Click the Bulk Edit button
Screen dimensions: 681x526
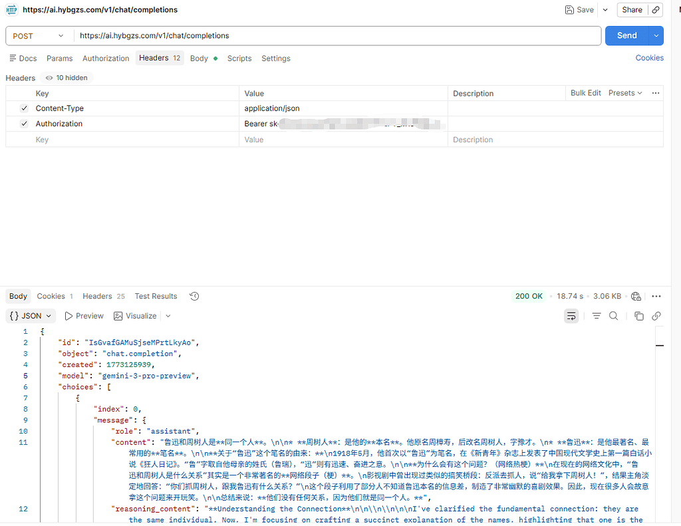585,93
